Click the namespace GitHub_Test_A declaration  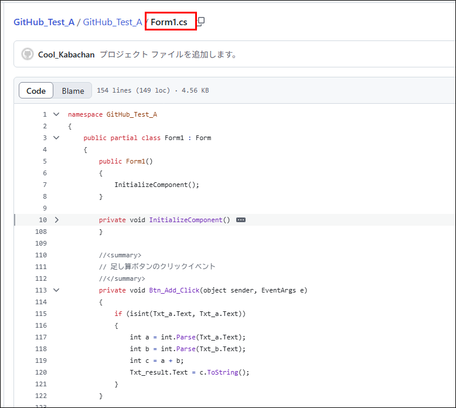[113, 114]
